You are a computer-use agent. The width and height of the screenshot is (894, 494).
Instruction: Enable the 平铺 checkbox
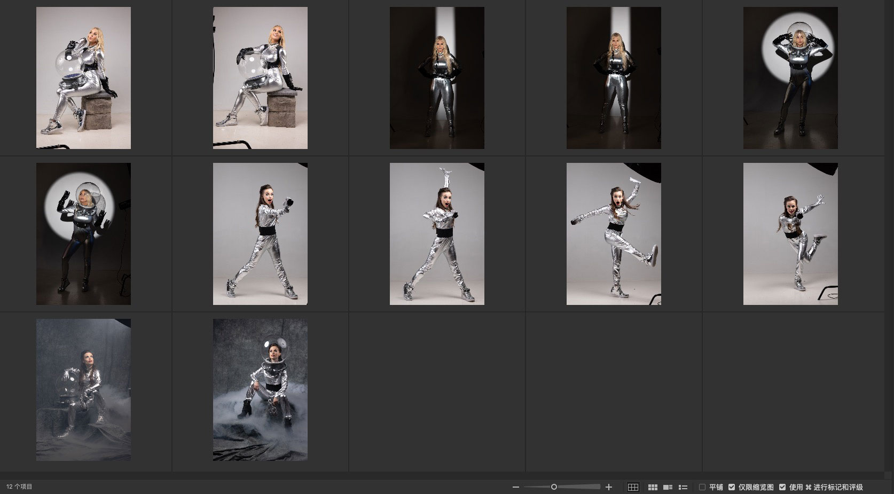click(702, 487)
